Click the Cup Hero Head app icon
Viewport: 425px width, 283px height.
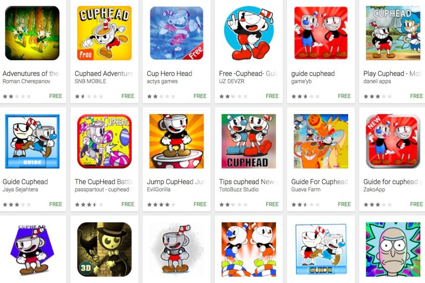[x=177, y=33]
